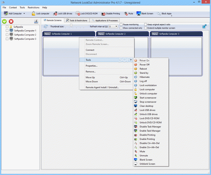Toggle Extend multiple monitor screen checkbox
This screenshot has width=211, height=175.
pos(145,28)
